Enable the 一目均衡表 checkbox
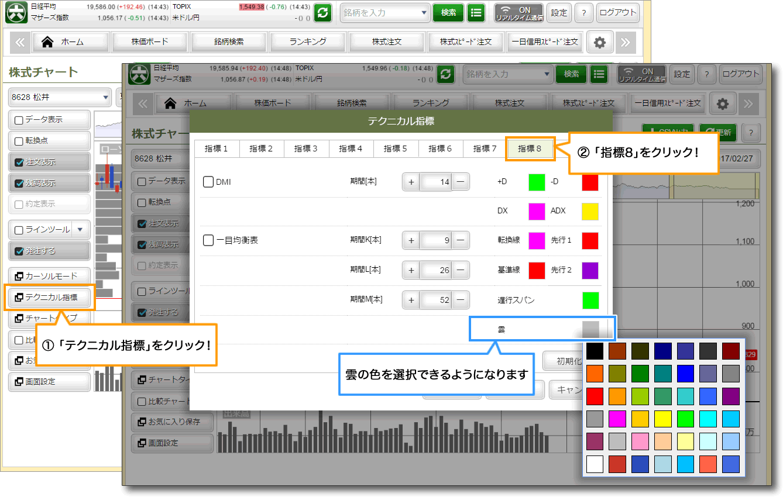The height and width of the screenshot is (497, 783). (208, 240)
